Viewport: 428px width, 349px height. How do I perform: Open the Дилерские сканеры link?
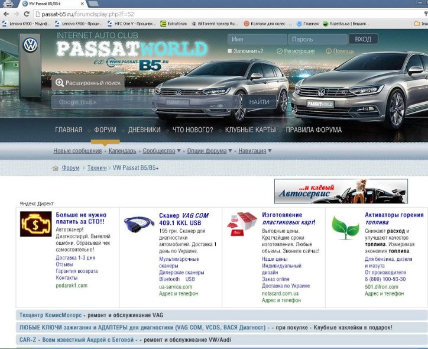coord(181,272)
